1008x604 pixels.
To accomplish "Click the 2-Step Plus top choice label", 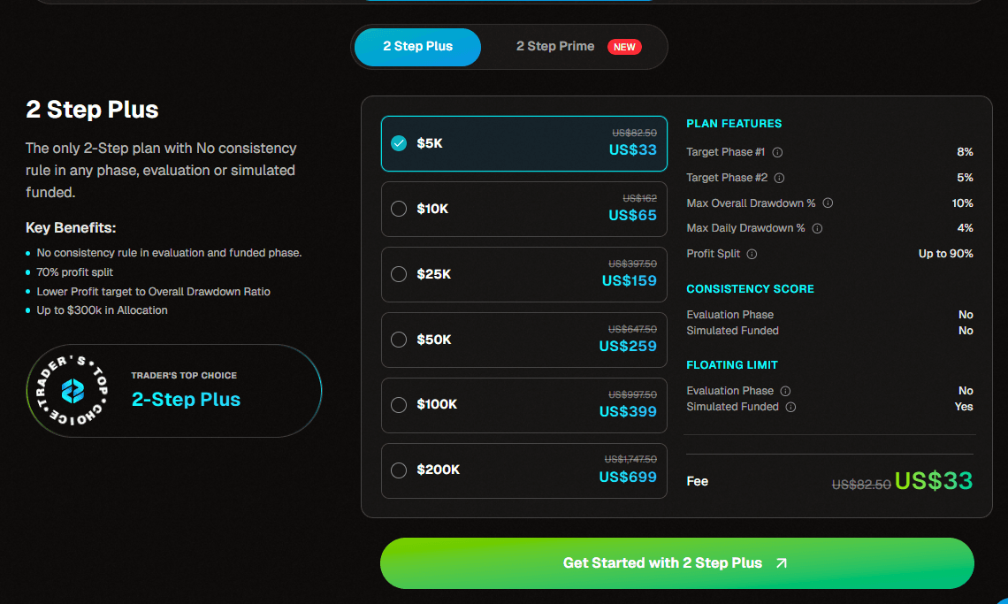I will click(186, 400).
